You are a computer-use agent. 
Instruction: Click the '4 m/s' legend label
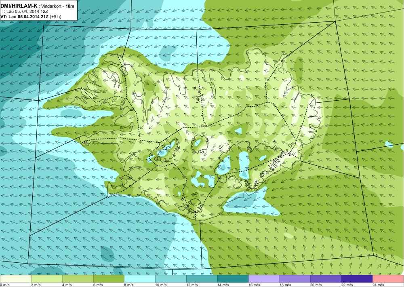pos(67,285)
